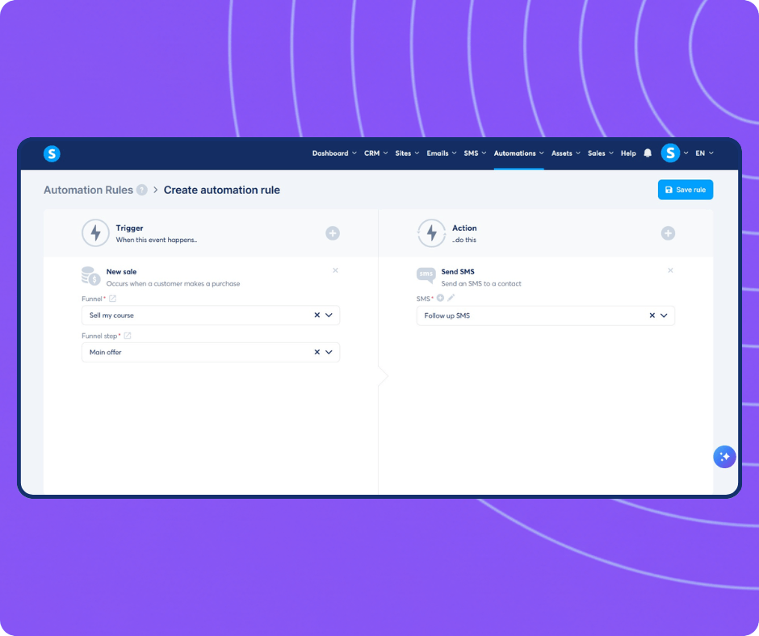Clear the Main offer selection
The width and height of the screenshot is (759, 636).
click(x=317, y=352)
